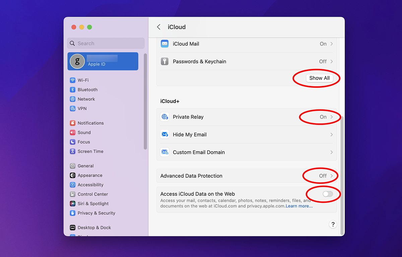Select the Hide My Email icon
This screenshot has height=257, width=402.
(164, 134)
